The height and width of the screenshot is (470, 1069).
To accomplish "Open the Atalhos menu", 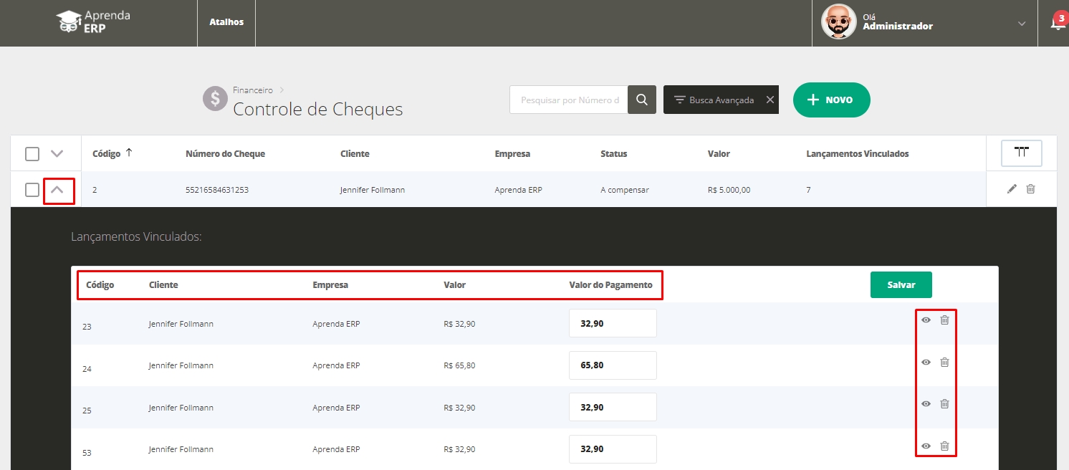I will point(226,22).
